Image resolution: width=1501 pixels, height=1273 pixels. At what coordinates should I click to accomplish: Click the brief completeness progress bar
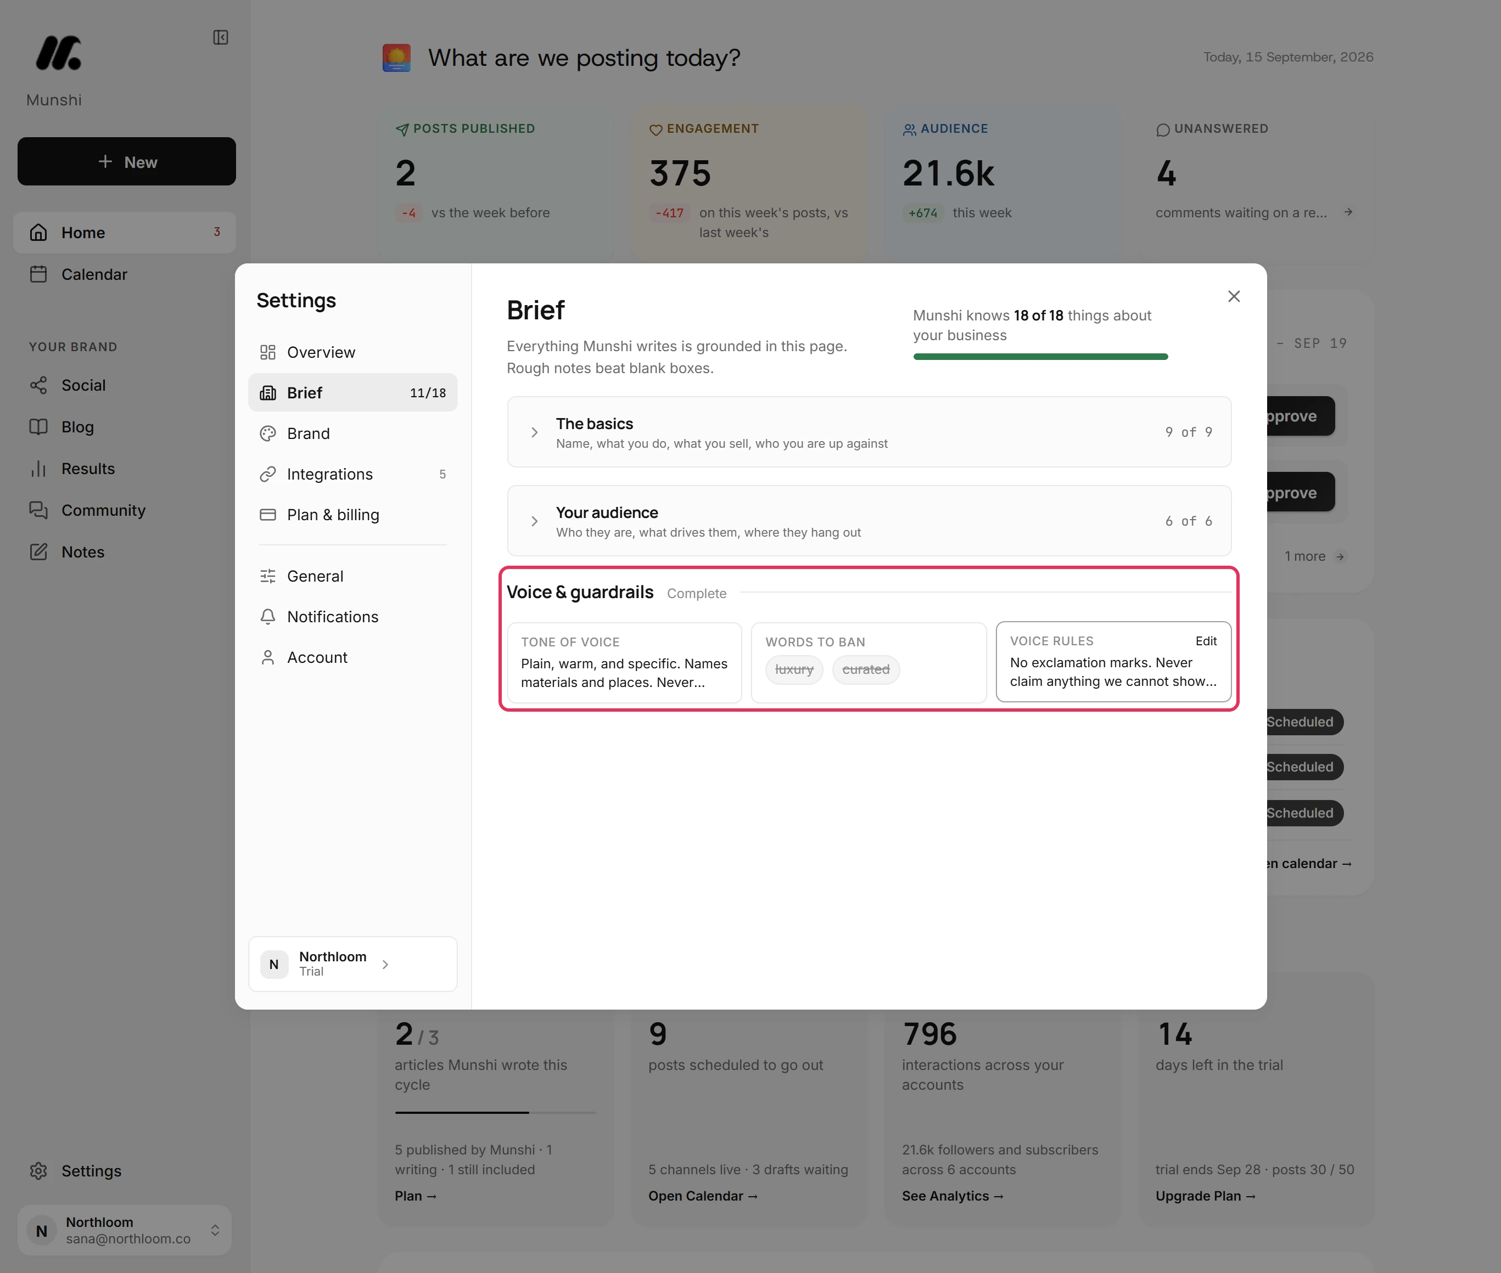1040,357
